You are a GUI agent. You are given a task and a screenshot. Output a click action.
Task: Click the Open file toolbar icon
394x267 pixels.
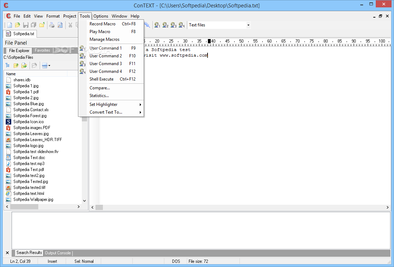[17, 25]
